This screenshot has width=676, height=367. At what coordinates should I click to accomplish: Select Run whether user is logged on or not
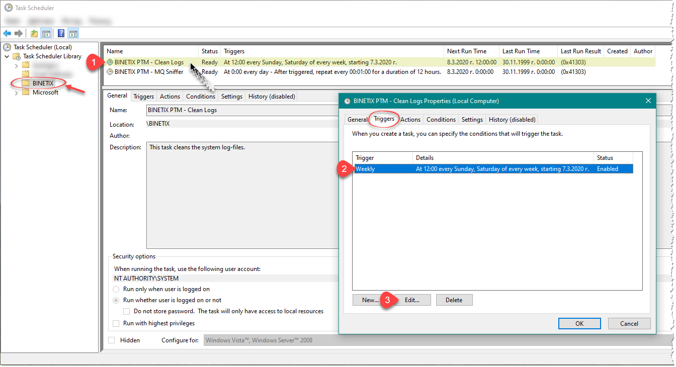116,300
